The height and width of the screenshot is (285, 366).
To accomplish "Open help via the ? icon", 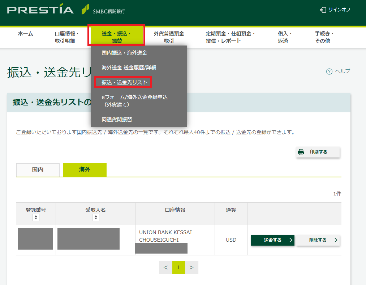I will [329, 71].
